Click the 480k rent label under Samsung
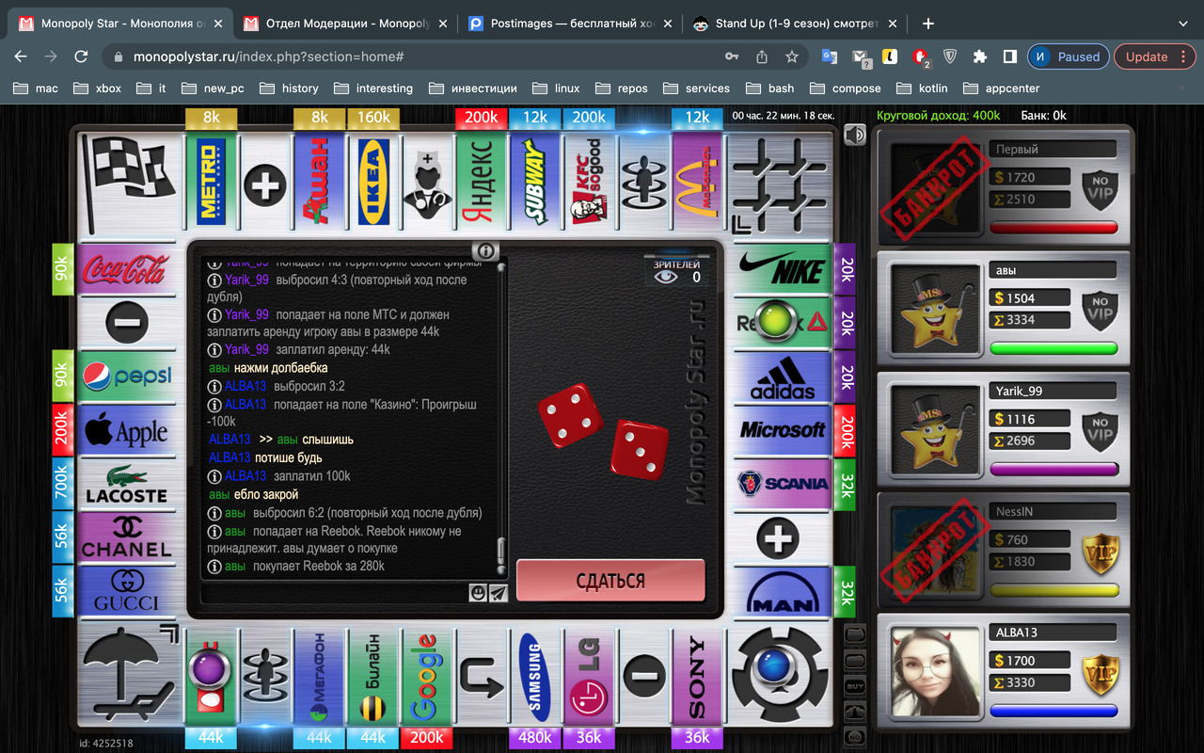The image size is (1204, 753). [535, 737]
